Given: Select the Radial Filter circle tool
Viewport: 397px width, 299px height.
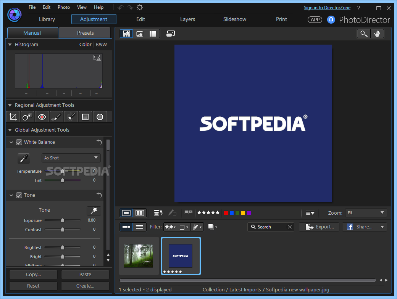Looking at the screenshot, I should point(100,117).
